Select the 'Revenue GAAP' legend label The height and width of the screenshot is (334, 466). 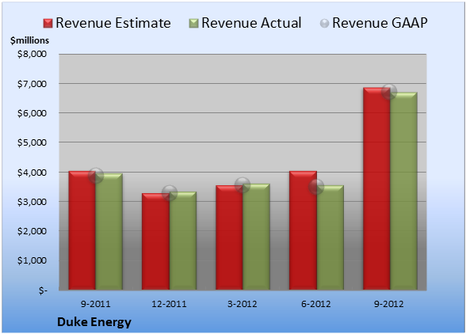380,23
